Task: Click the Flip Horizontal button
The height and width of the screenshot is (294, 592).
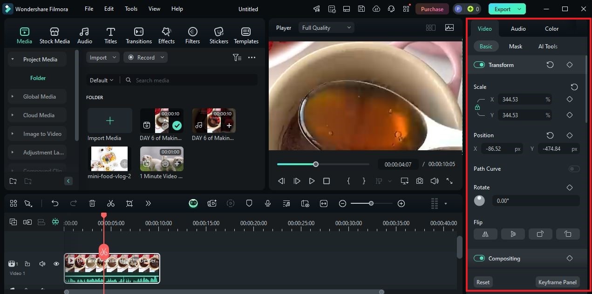Action: [485, 234]
